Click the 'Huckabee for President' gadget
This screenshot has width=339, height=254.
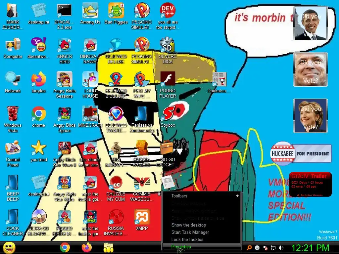click(x=301, y=153)
